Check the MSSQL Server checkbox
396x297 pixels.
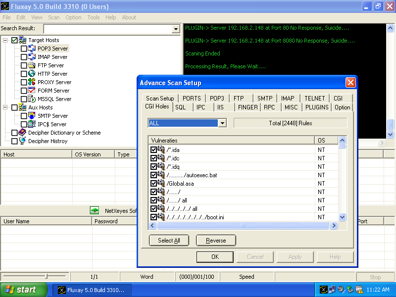click(24, 99)
